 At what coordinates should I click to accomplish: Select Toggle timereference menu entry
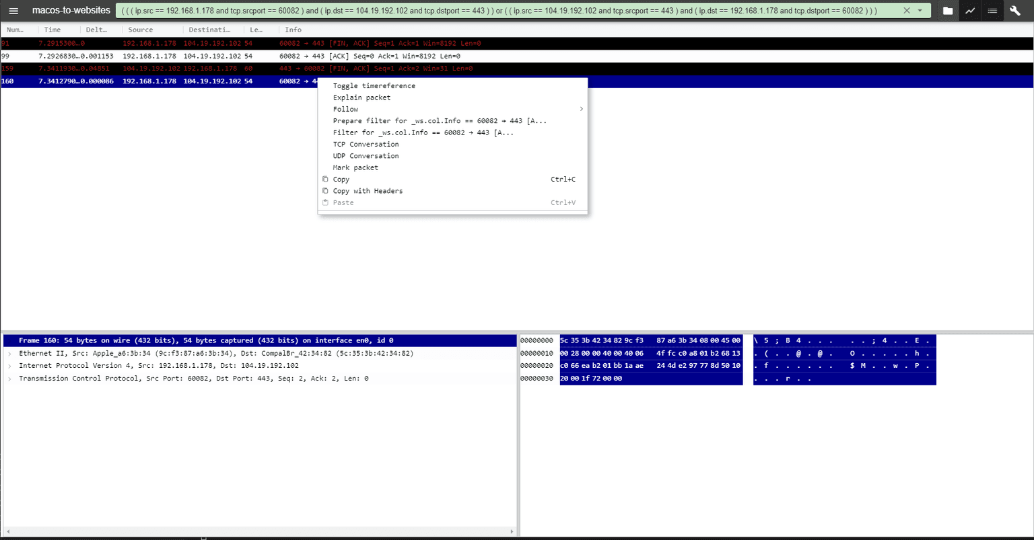tap(374, 86)
